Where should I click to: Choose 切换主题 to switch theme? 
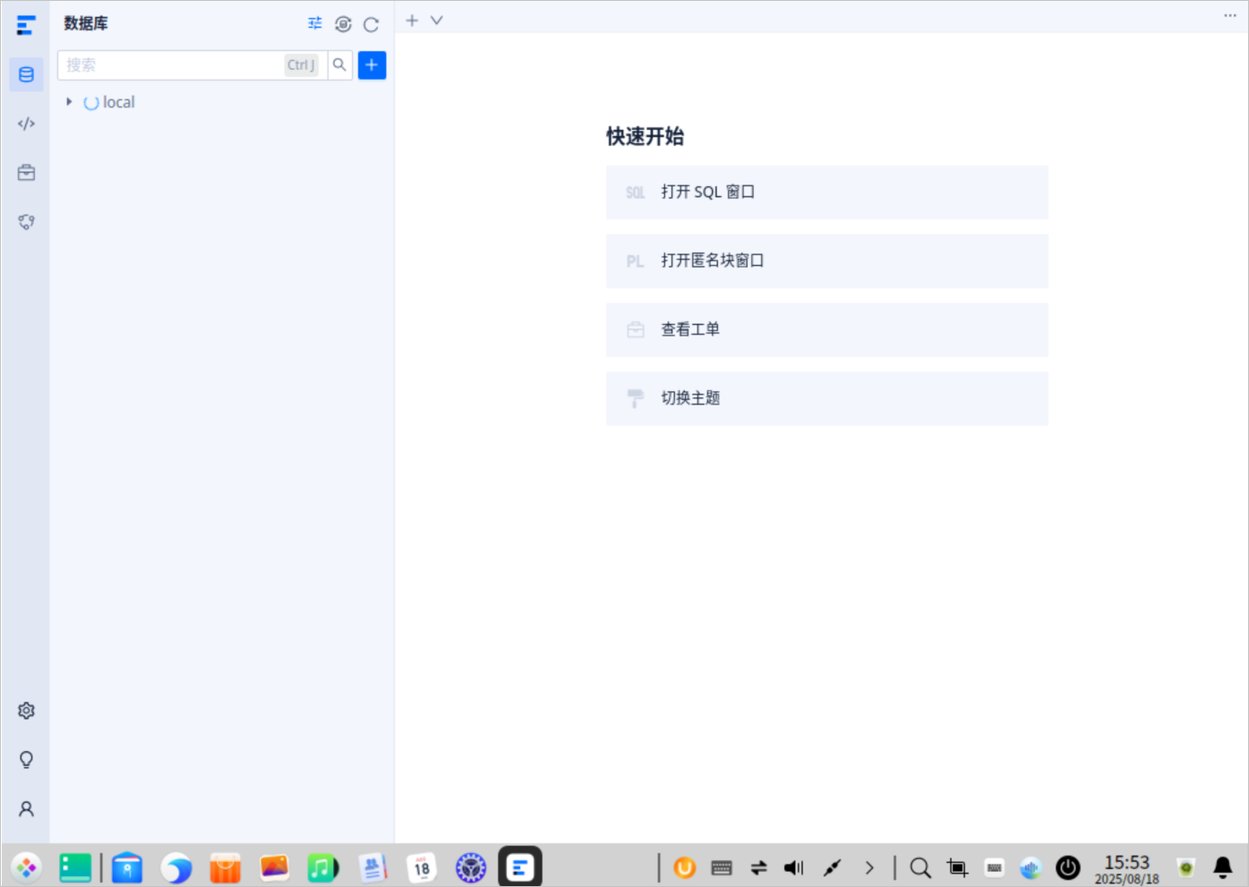coord(826,398)
